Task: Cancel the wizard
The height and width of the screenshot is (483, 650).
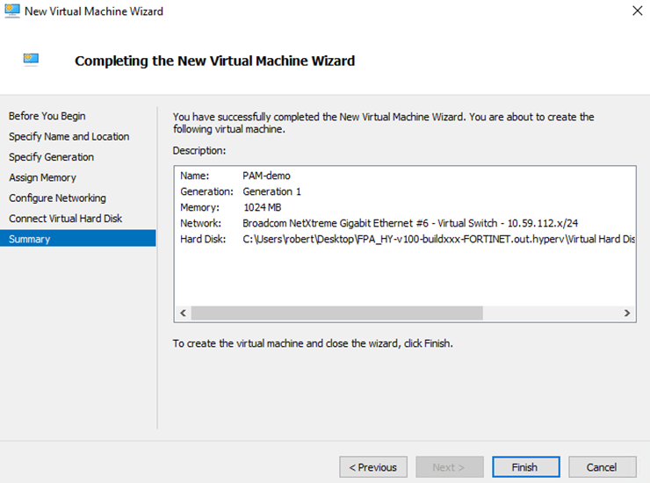Action: (602, 467)
